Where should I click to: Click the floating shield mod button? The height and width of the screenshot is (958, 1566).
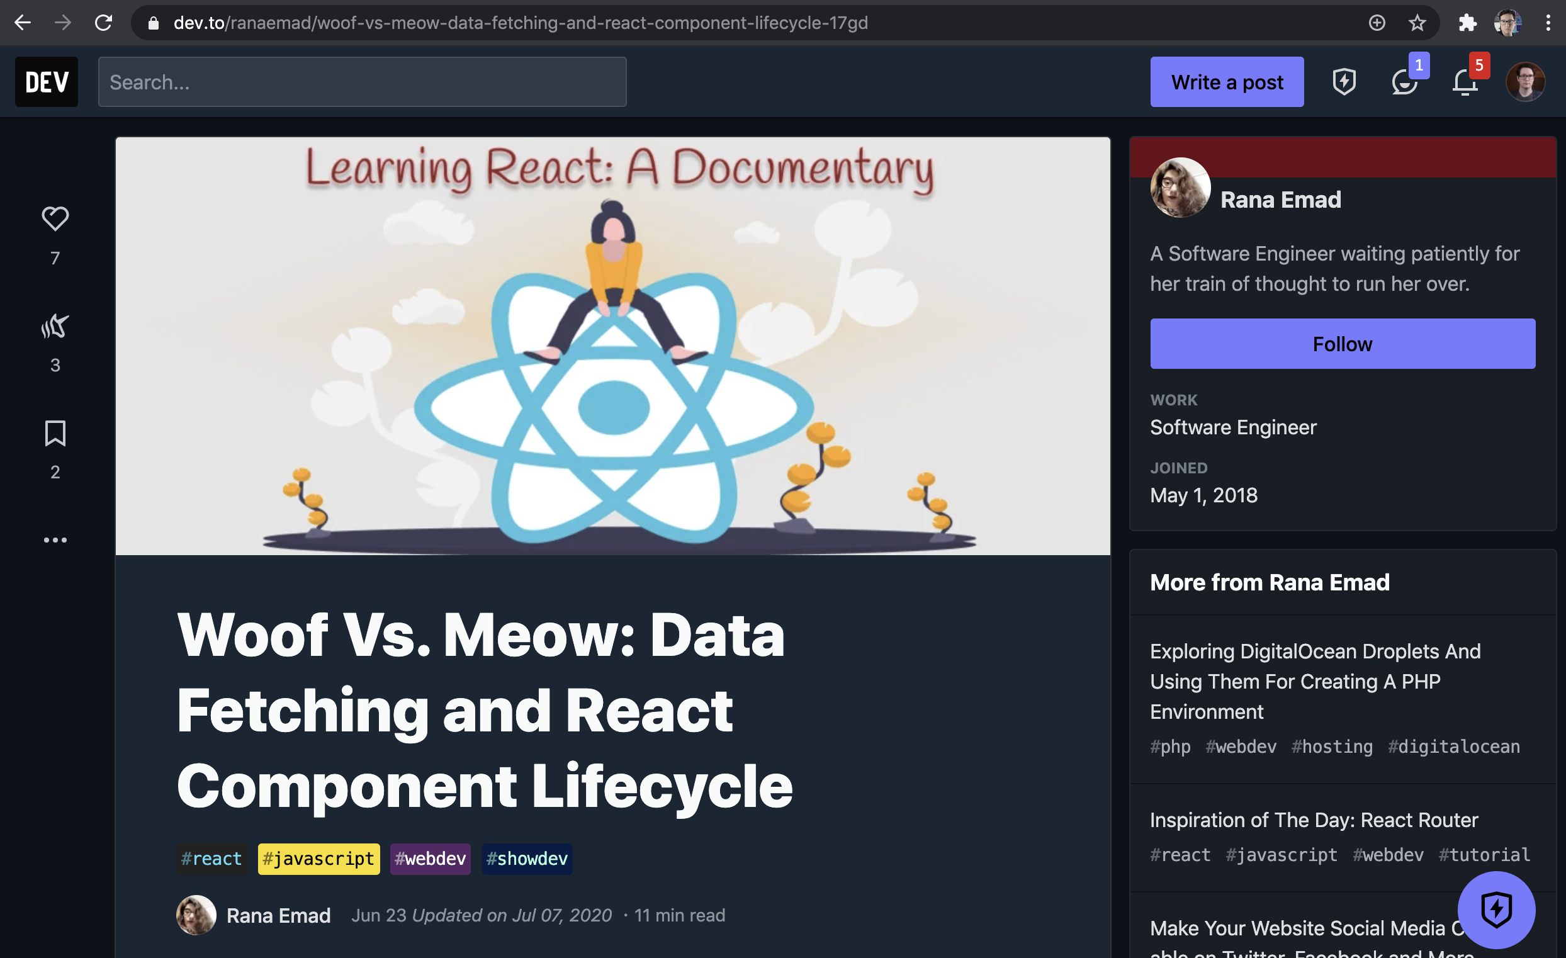(x=1496, y=909)
